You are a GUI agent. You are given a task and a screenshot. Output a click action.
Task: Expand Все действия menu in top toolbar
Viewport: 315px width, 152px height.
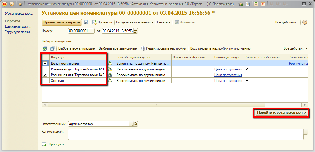pyautogui.click(x=287, y=22)
